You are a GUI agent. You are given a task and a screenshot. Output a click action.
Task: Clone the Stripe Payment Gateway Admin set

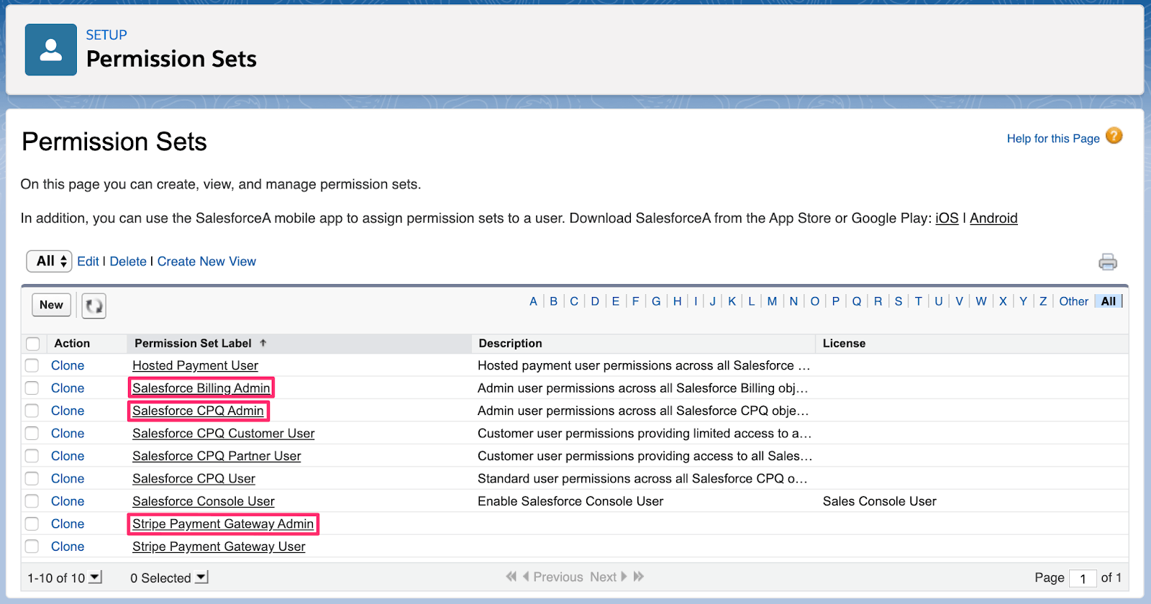coord(68,524)
